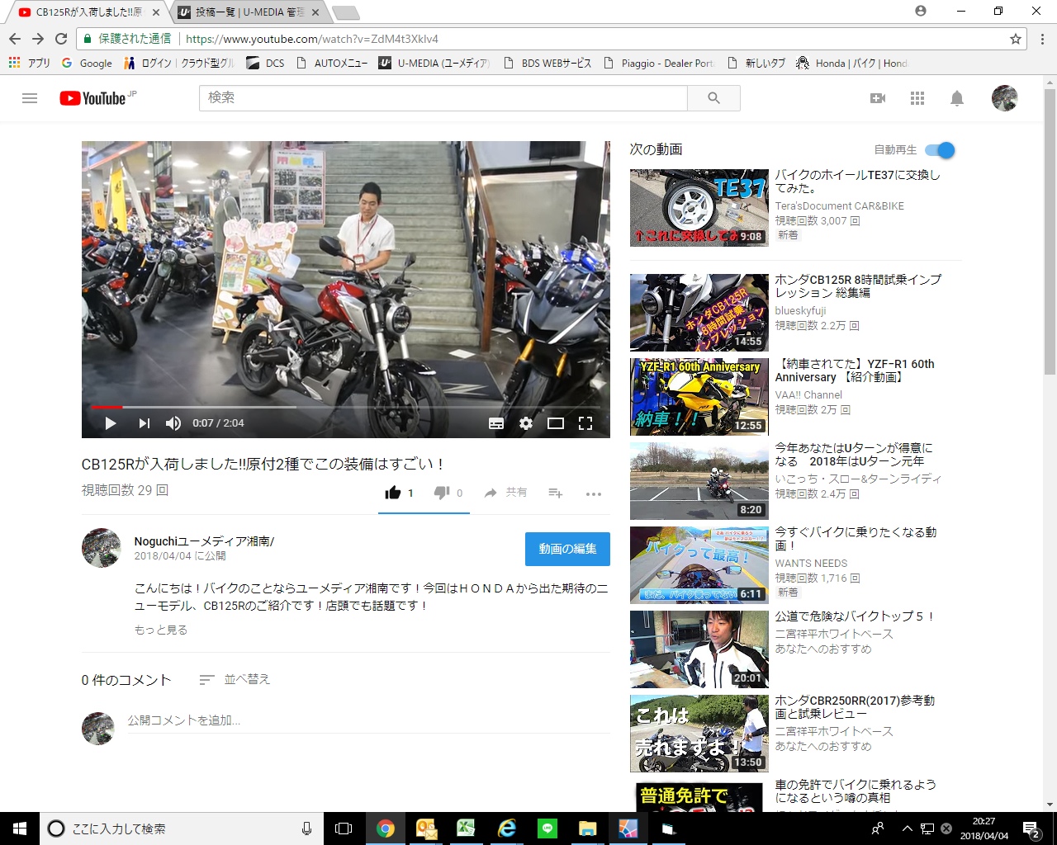This screenshot has height=845, width=1057.
Task: Open the AUTOメニュー bookmark
Action: tap(332, 63)
